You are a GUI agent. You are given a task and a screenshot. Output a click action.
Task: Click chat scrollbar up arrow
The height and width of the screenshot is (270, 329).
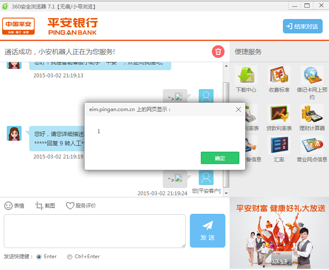(x=226, y=66)
